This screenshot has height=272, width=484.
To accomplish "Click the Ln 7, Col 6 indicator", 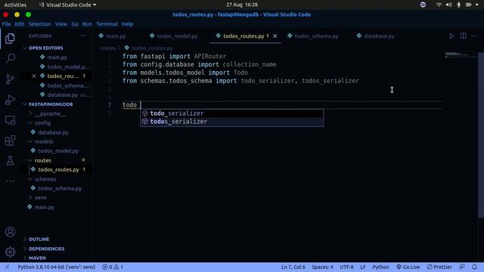I will (293, 267).
